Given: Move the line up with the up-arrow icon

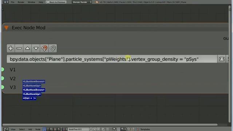Looking at the screenshot, I should (28, 48).
